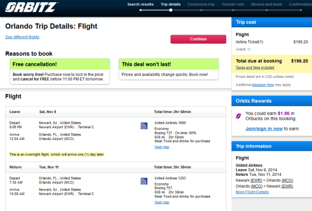Click United Airlines logo on departing flight
312x211 pixels.
[x=144, y=126]
